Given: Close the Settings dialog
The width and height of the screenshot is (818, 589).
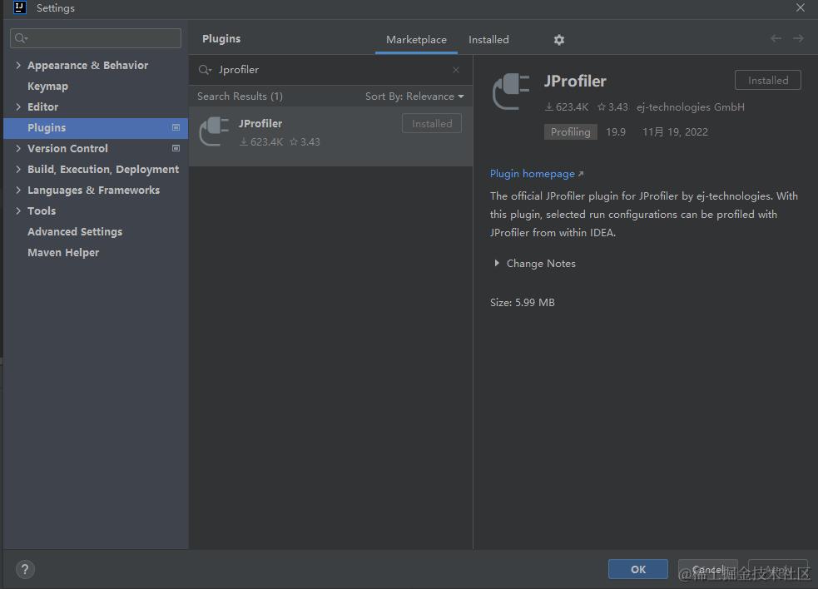Looking at the screenshot, I should pos(801,7).
